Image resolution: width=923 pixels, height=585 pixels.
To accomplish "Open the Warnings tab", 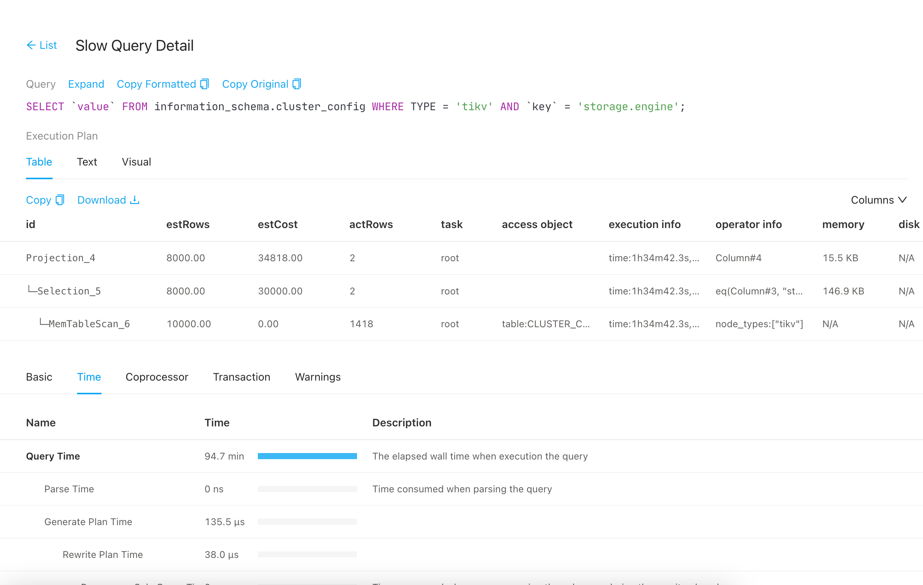I will (x=317, y=377).
